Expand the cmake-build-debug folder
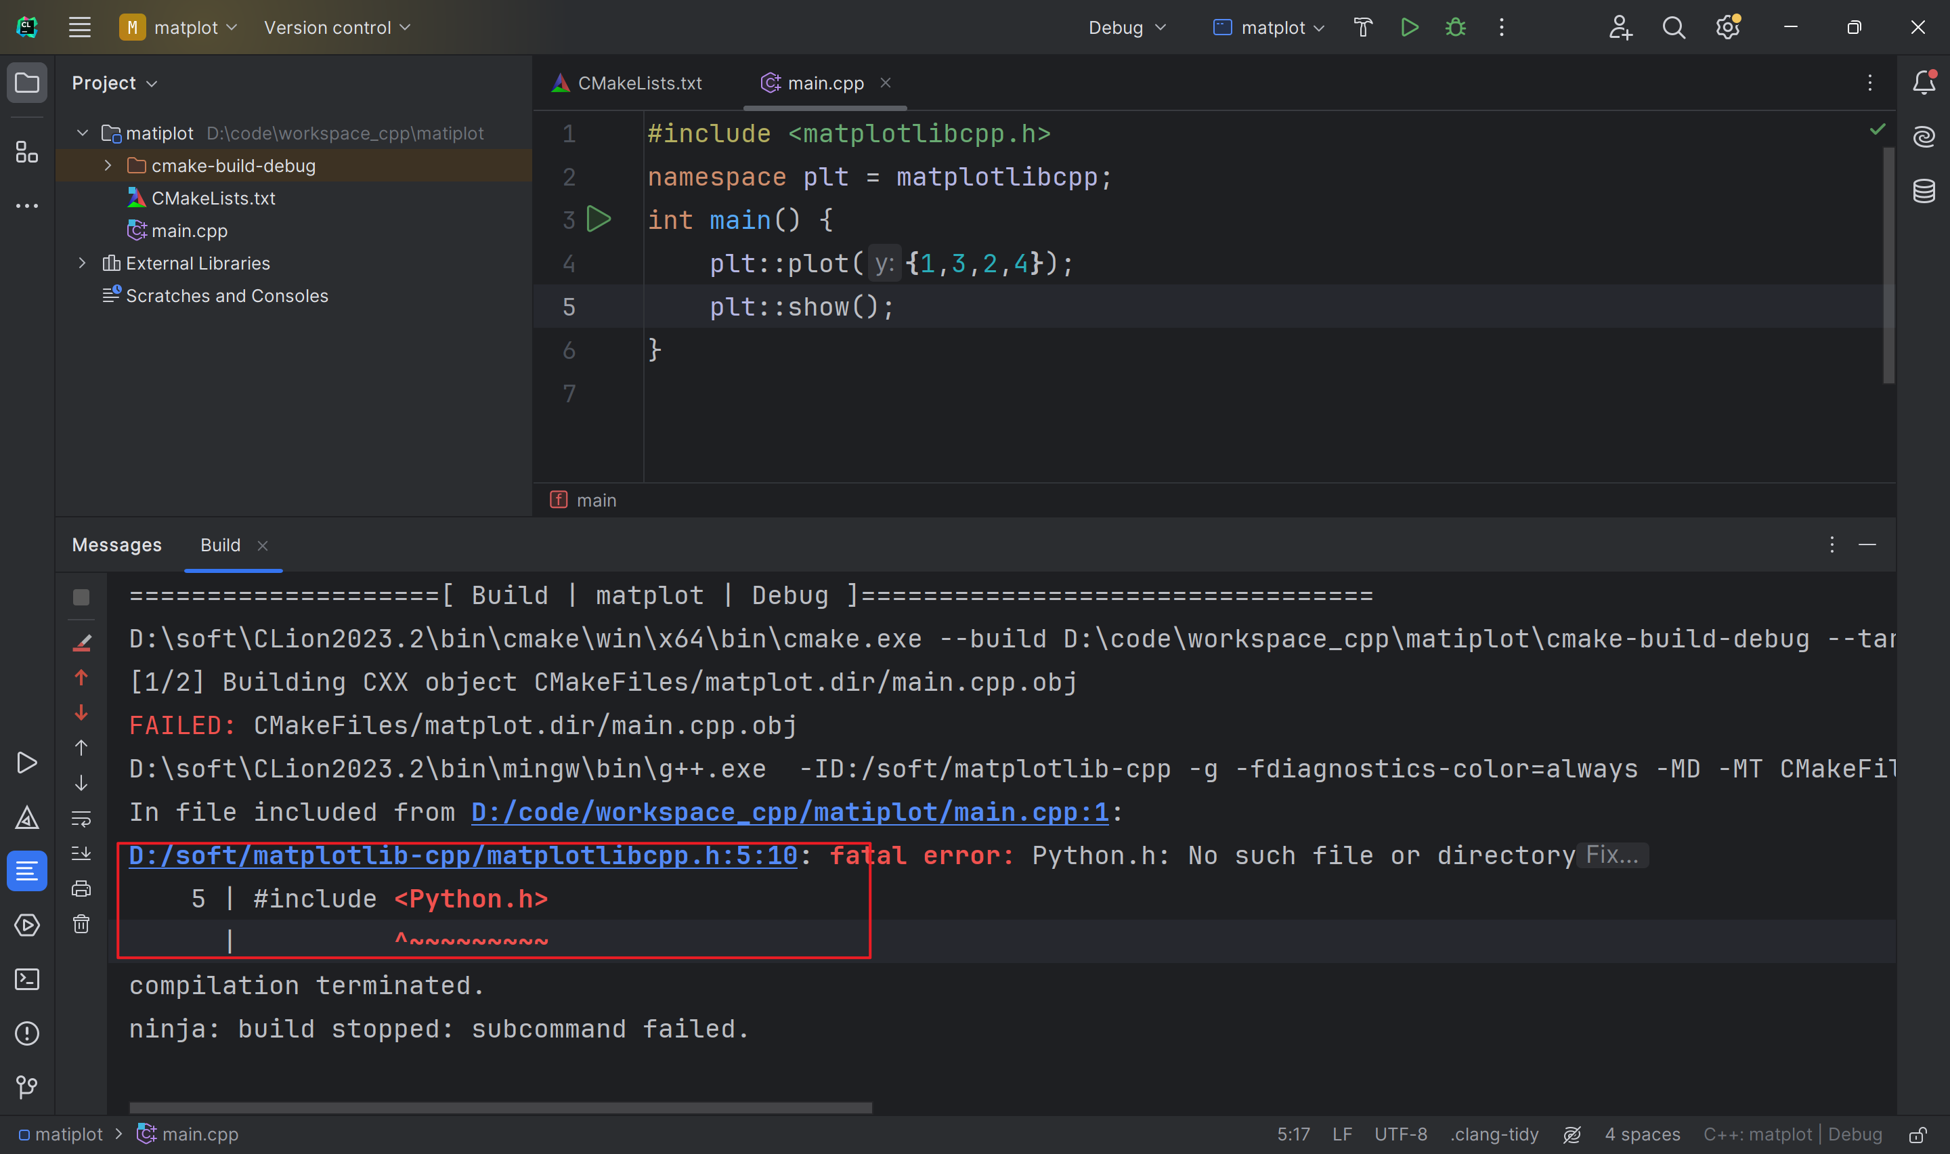This screenshot has height=1154, width=1950. click(x=108, y=166)
